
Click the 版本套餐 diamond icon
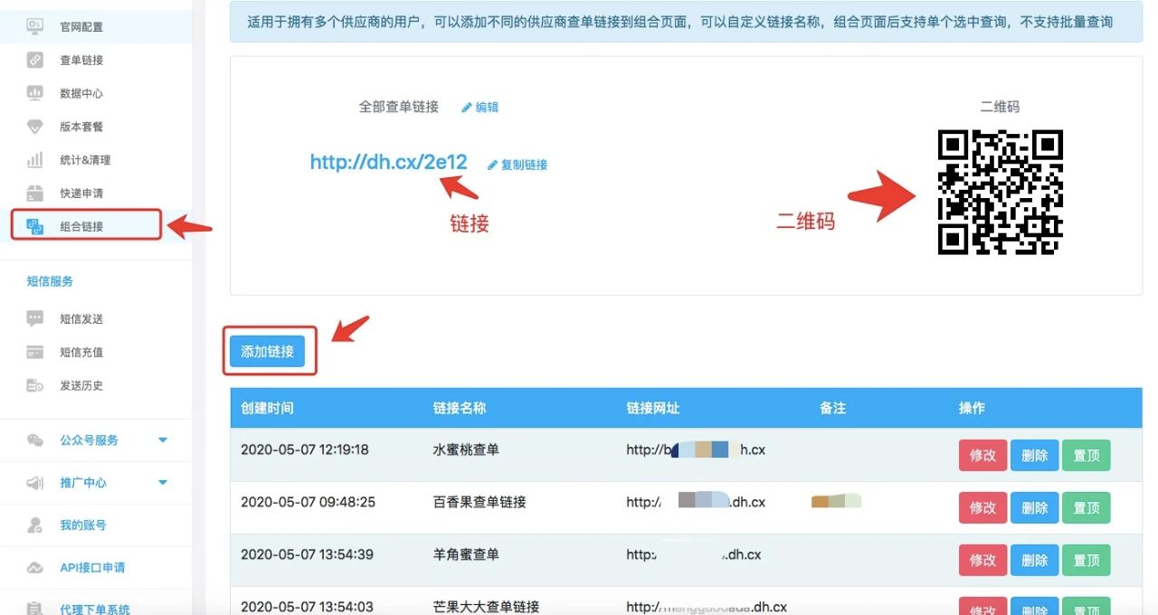(34, 127)
